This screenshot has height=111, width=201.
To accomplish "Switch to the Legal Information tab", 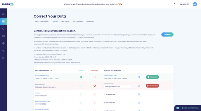I will [42, 21].
